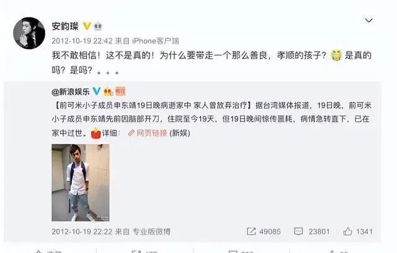Click the 专业版微博 source link

[151, 231]
